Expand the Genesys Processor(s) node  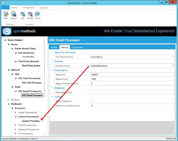[x=15, y=129]
